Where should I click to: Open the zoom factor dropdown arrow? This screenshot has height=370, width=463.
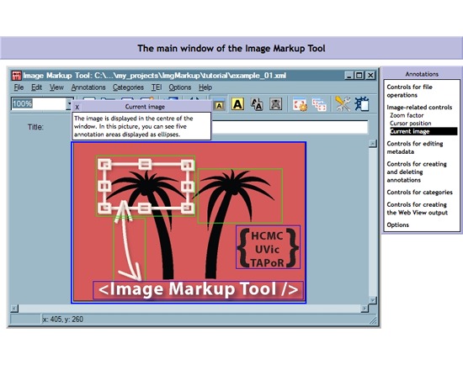[x=69, y=104]
